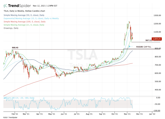Click the TrendSpider logo icon
Screen dimensions: 165x119
coord(5,6)
